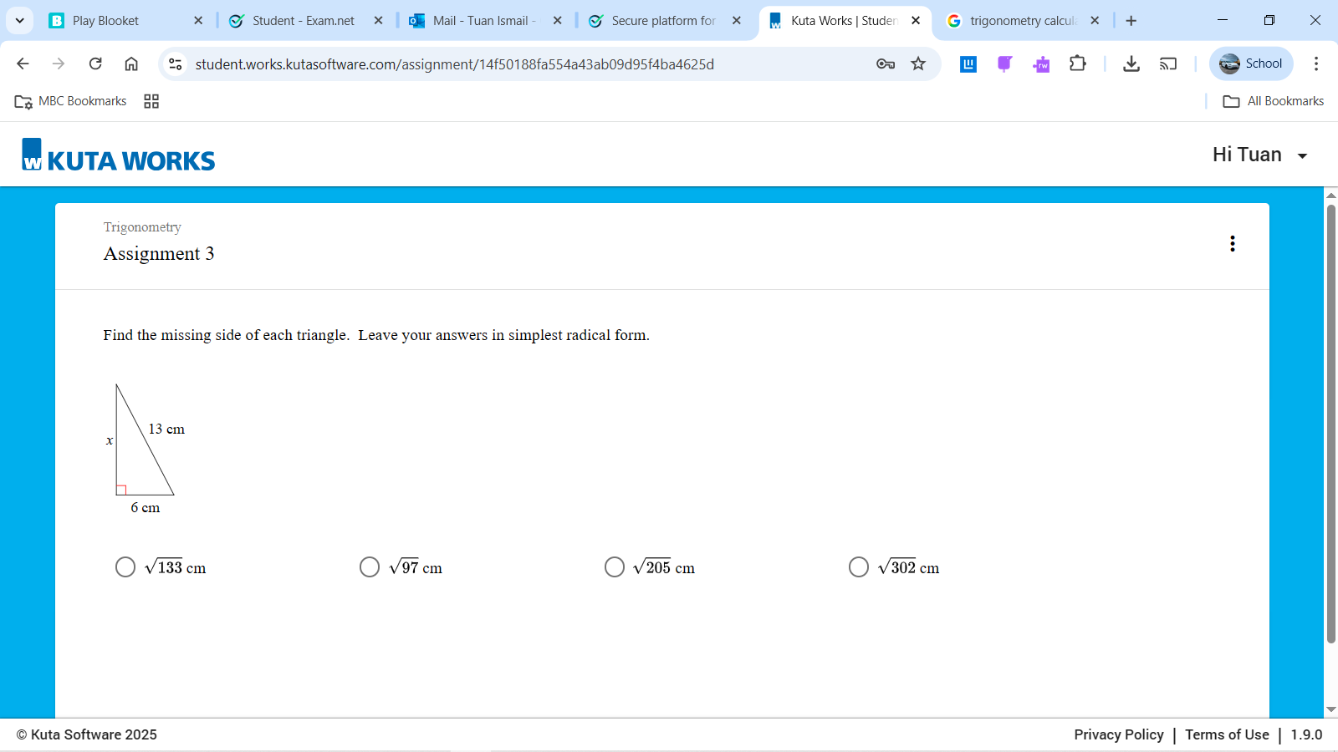Select the √133 cm answer option

point(125,567)
